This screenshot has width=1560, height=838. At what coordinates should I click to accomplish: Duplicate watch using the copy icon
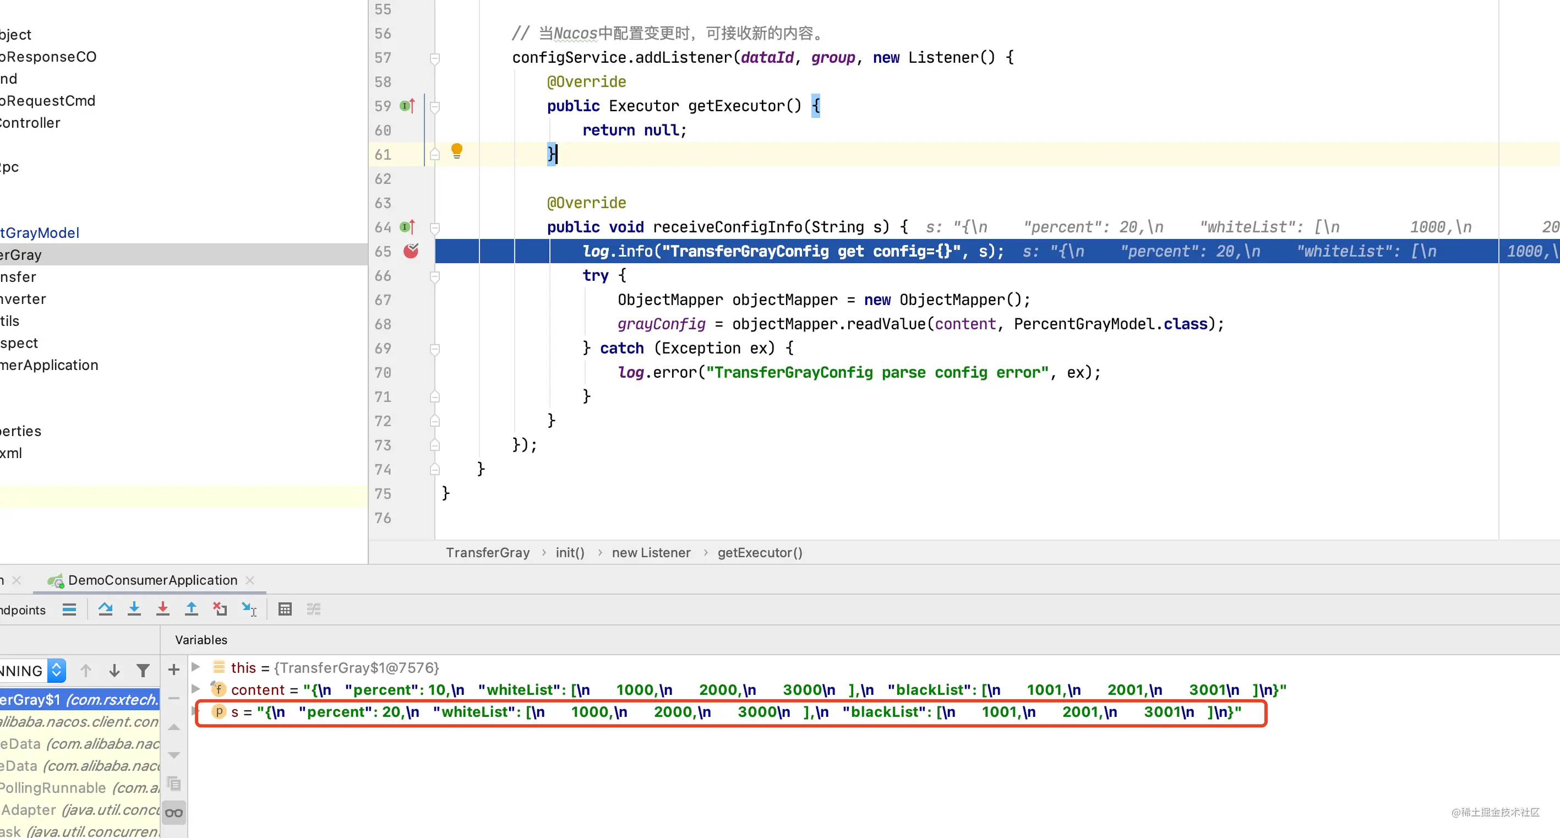tap(174, 783)
